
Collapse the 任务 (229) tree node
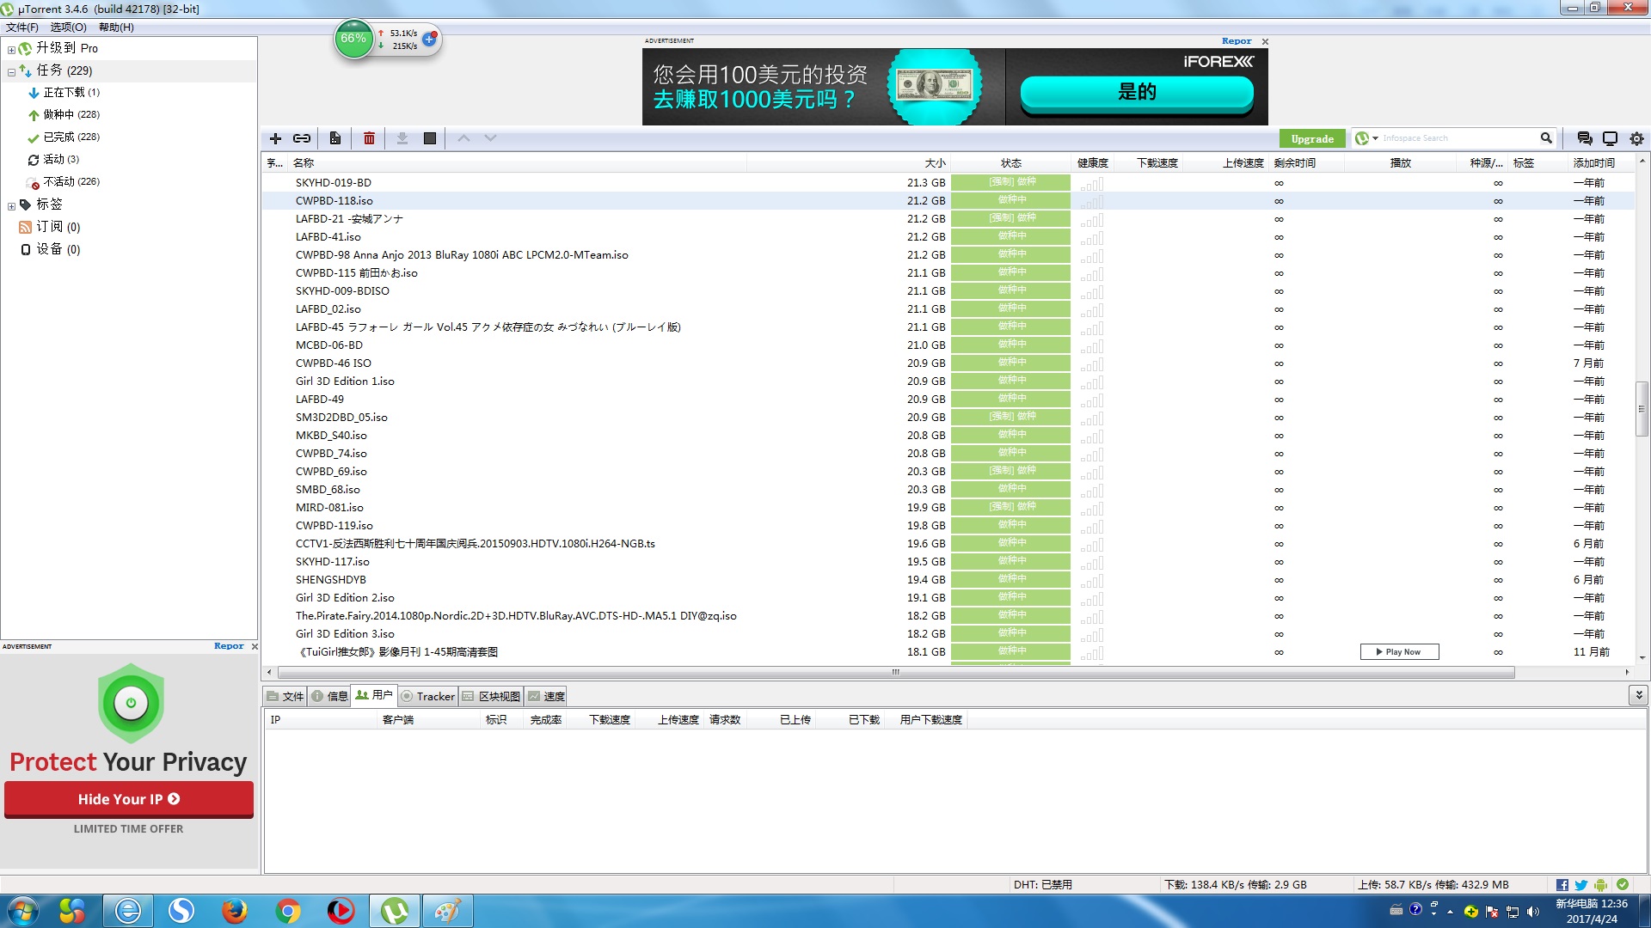click(x=11, y=72)
